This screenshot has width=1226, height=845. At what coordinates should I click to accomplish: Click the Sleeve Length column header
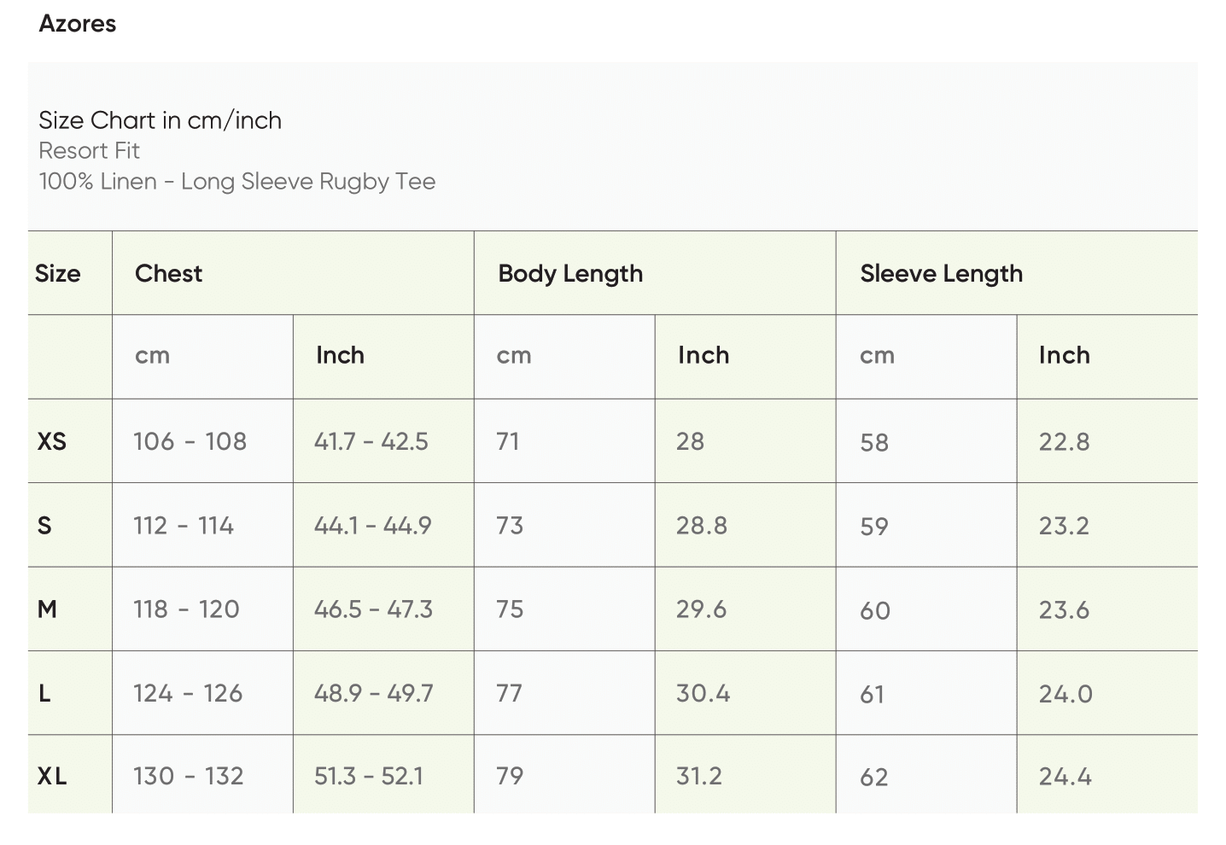tap(941, 274)
